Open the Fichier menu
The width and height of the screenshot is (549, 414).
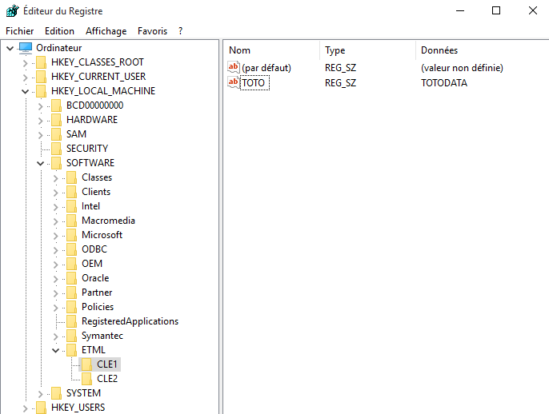(19, 31)
